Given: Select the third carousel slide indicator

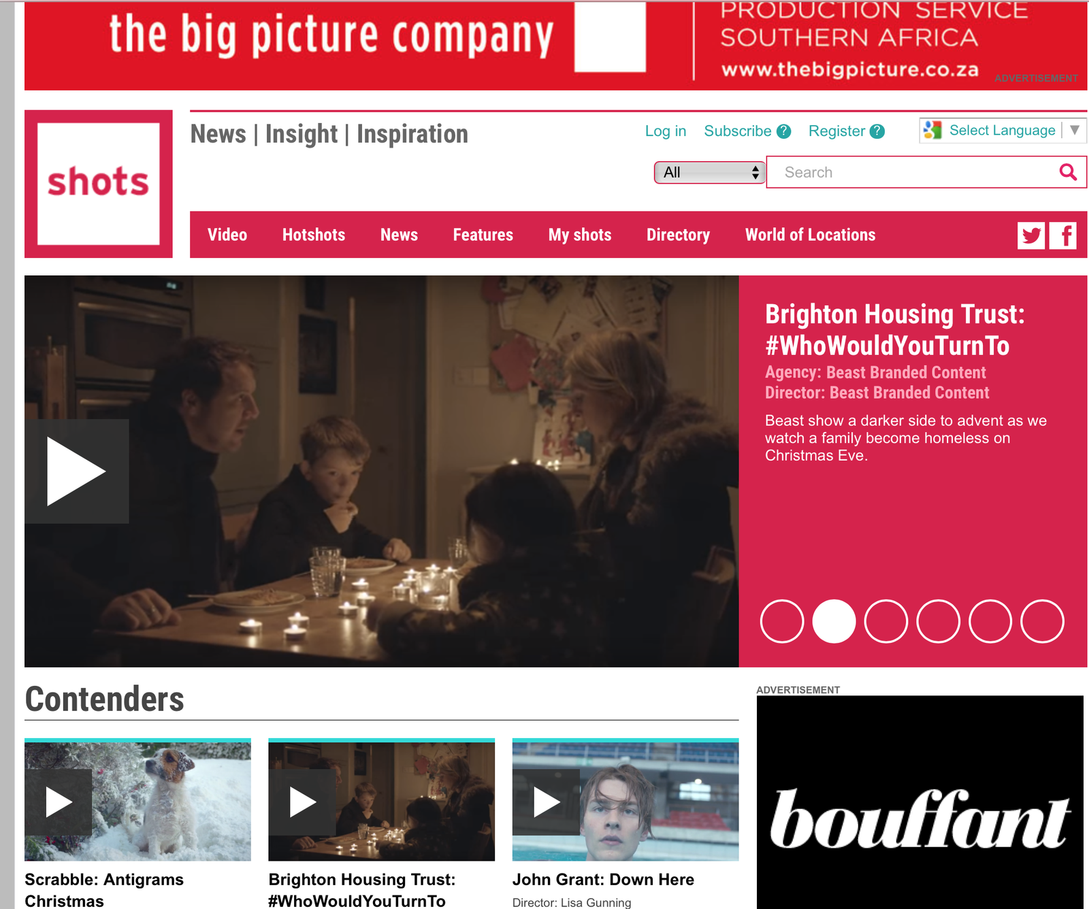Looking at the screenshot, I should pyautogui.click(x=886, y=621).
